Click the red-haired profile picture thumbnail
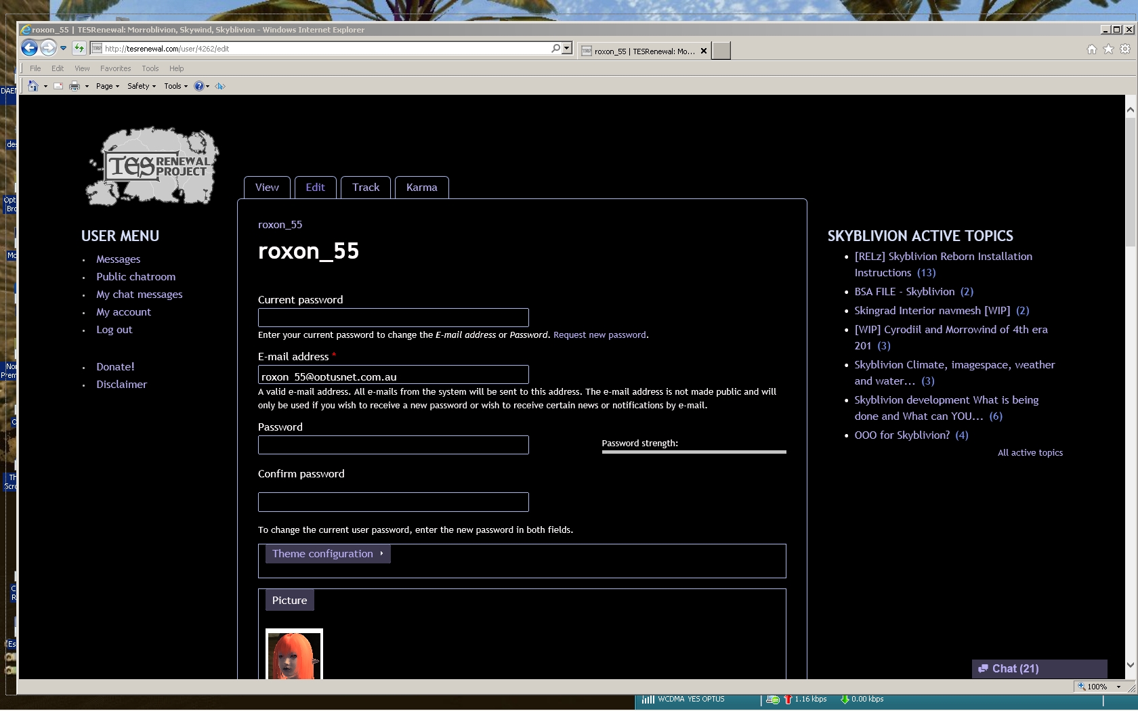The height and width of the screenshot is (711, 1138). (294, 654)
